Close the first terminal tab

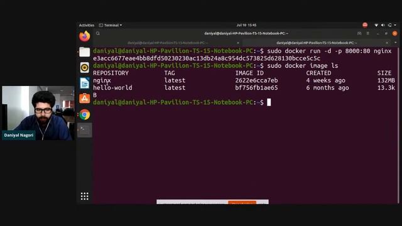pyautogui.click(x=238, y=43)
